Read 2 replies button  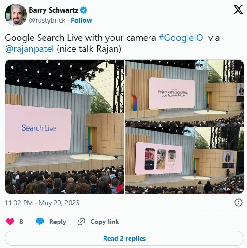coord(124,238)
